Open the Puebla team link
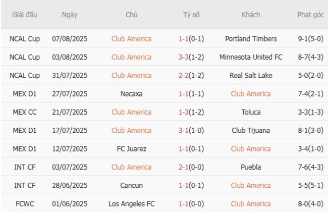The width and height of the screenshot is (328, 212). pyautogui.click(x=251, y=167)
